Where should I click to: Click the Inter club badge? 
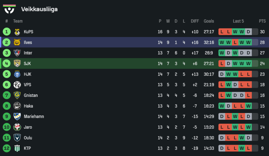[x=17, y=53]
